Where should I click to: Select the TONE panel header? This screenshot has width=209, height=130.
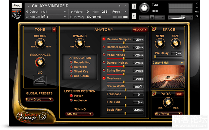(x=40, y=30)
